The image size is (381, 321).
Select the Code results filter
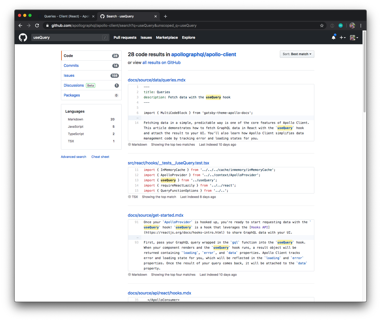click(91, 56)
